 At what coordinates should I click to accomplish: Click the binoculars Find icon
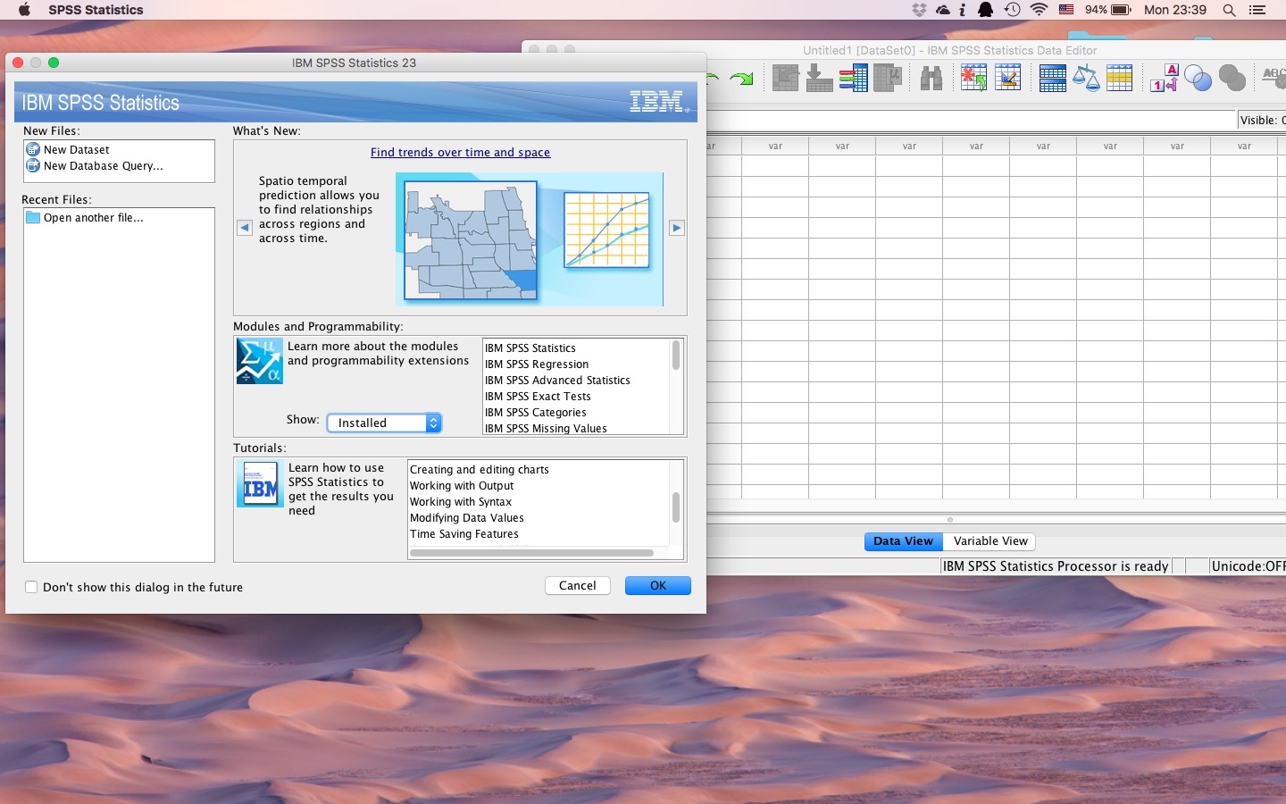[x=931, y=79]
